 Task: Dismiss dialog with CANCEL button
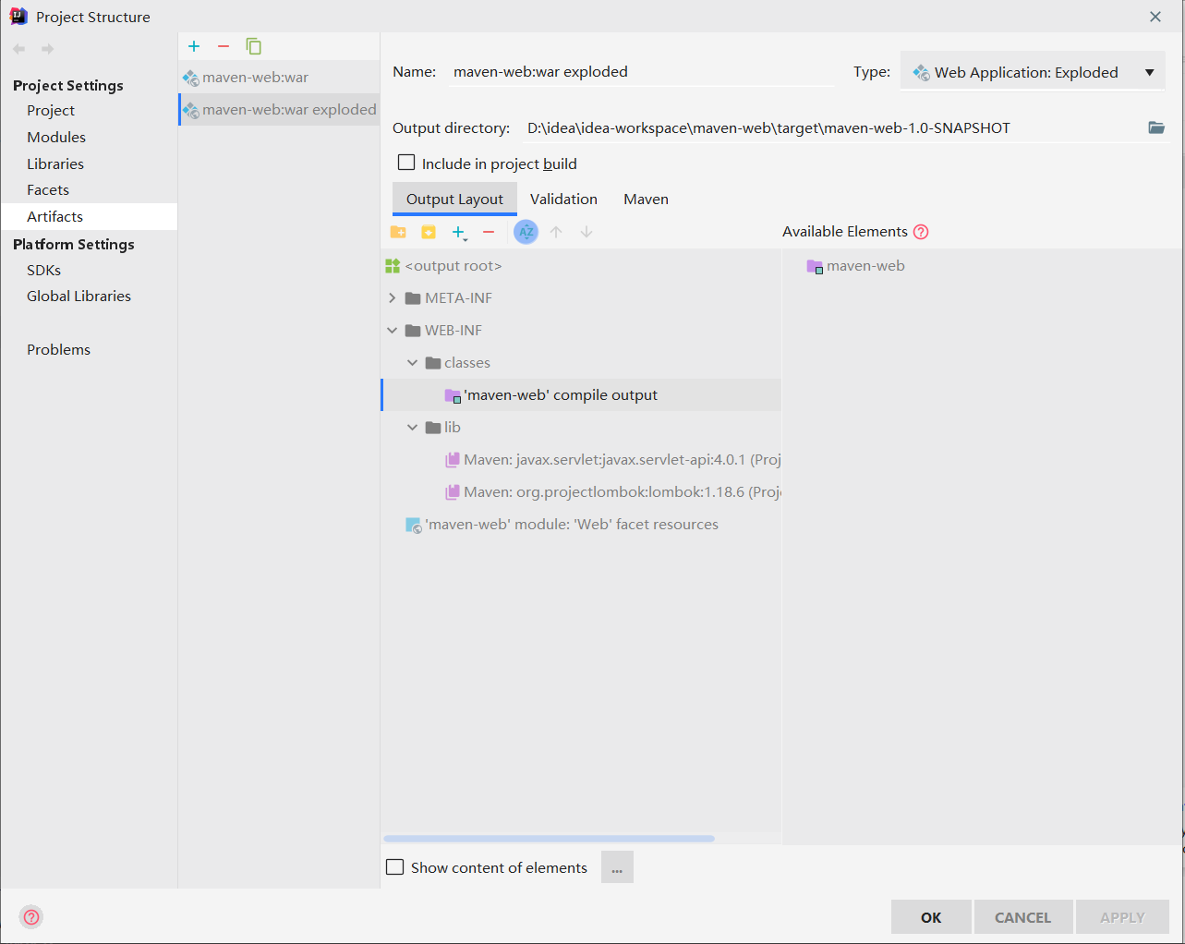tap(1023, 917)
